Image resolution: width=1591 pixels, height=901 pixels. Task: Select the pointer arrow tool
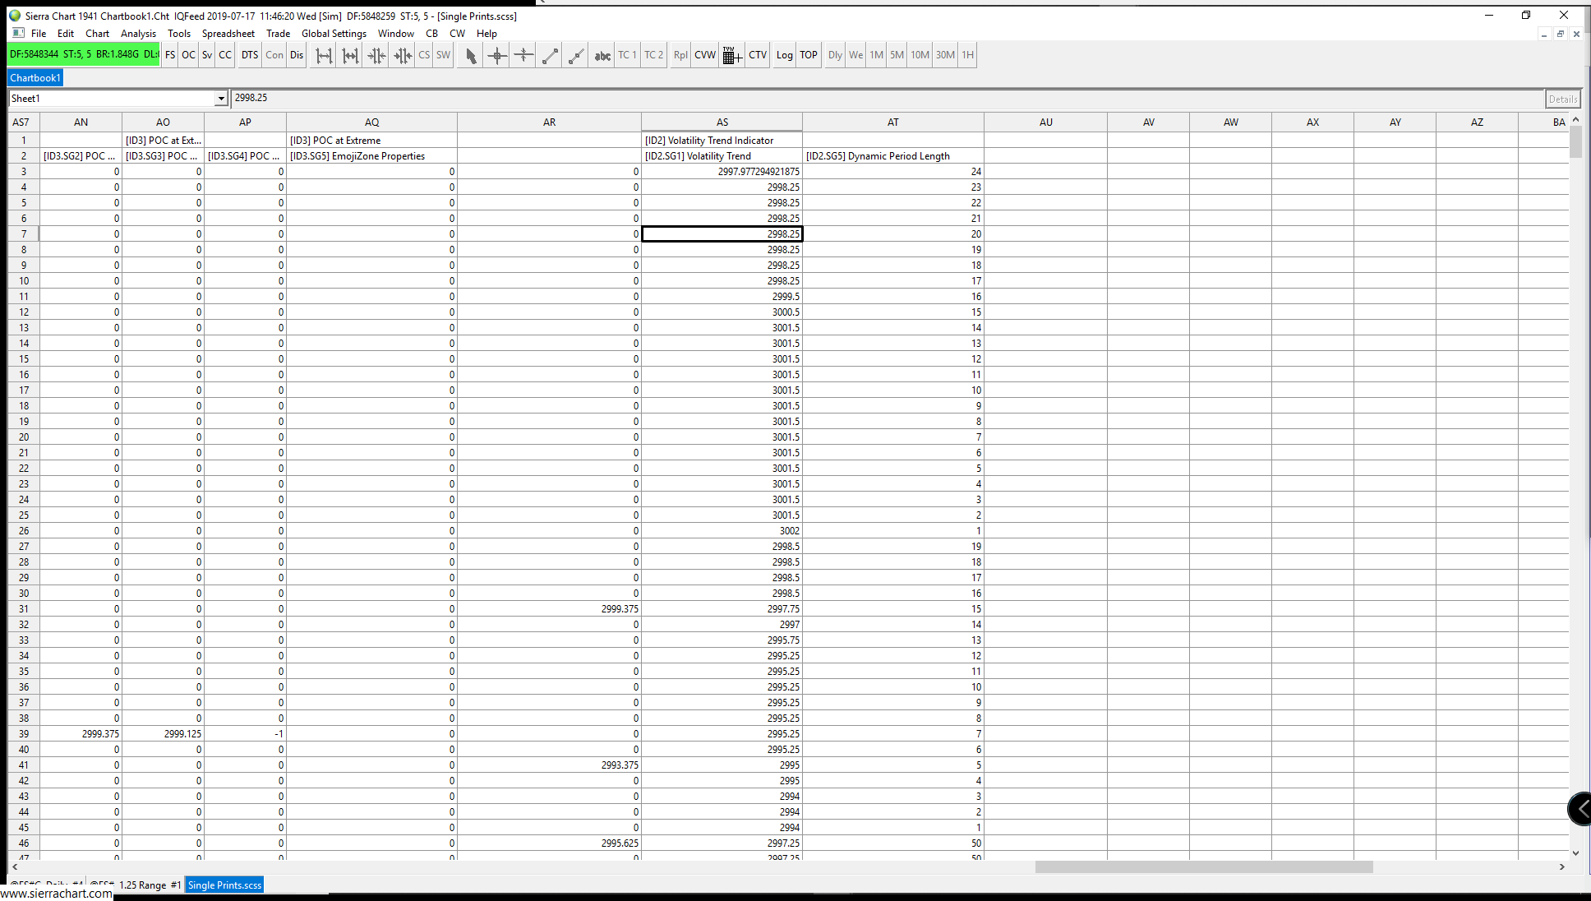coord(471,55)
